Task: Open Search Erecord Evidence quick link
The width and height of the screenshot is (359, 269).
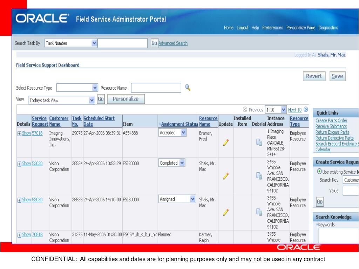Action: click(x=337, y=144)
